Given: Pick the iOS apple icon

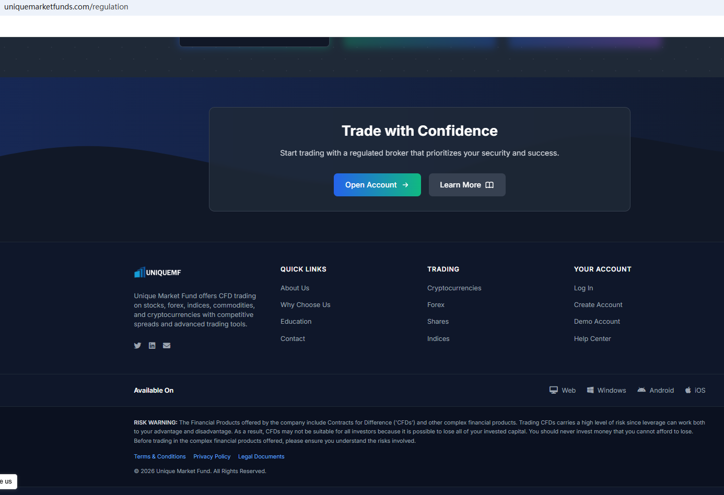Looking at the screenshot, I should pyautogui.click(x=688, y=390).
